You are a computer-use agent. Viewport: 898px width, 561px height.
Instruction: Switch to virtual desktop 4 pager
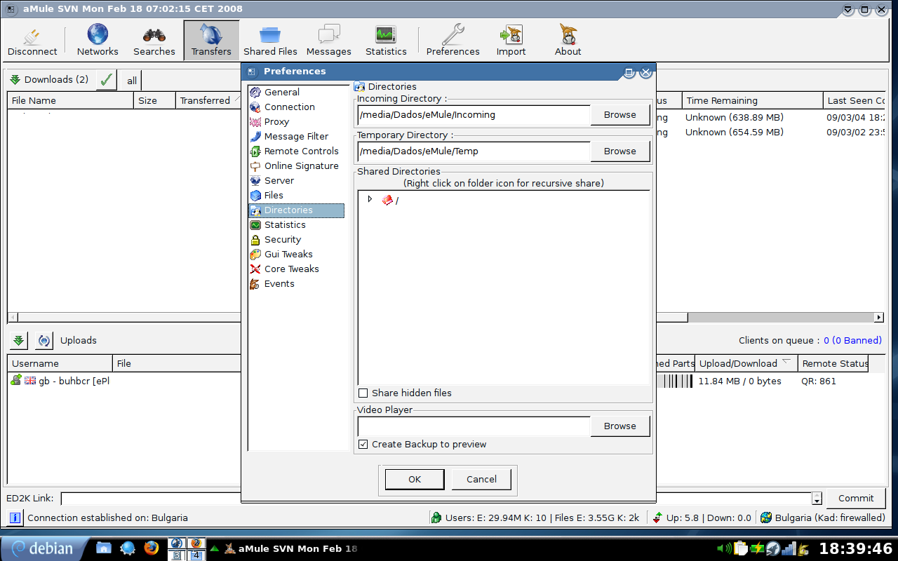coord(196,555)
